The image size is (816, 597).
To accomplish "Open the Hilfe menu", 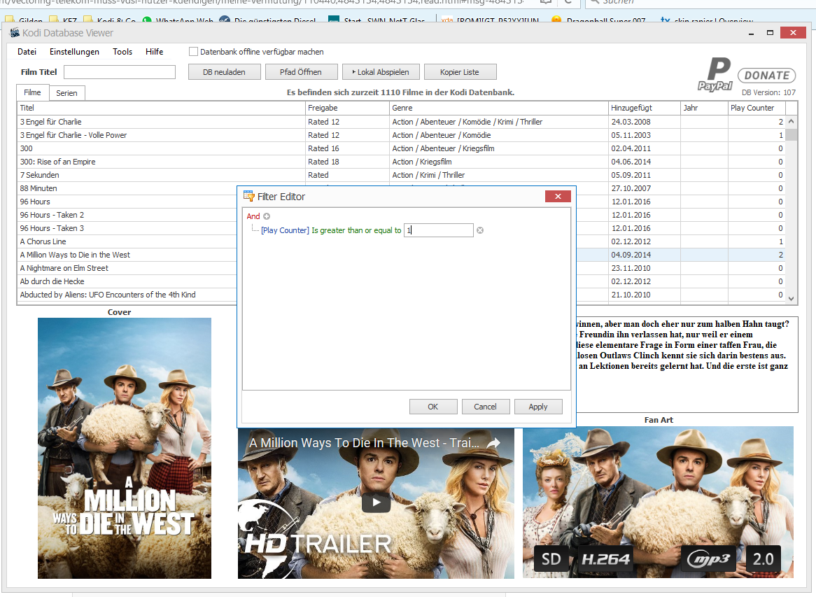I will (154, 52).
